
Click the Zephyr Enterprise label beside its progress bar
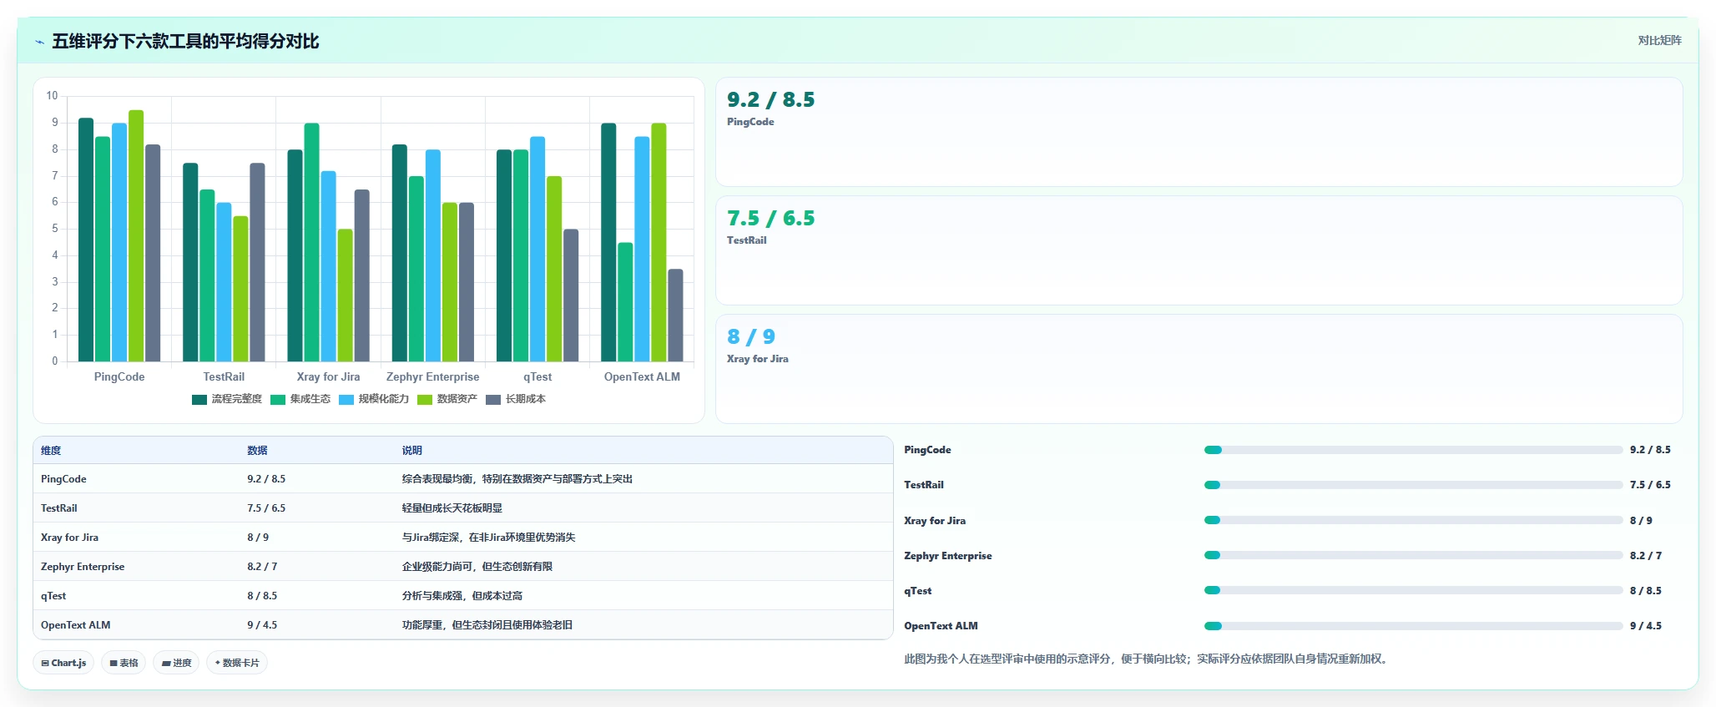click(x=948, y=556)
